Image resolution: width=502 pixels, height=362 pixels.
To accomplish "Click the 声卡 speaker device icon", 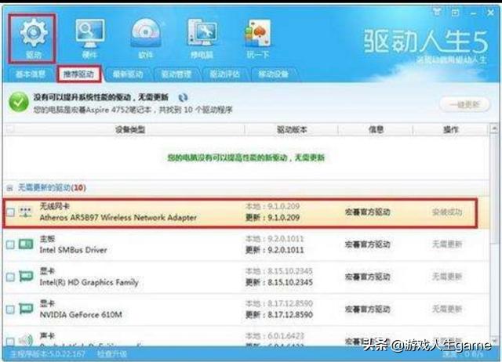I will pyautogui.click(x=26, y=340).
